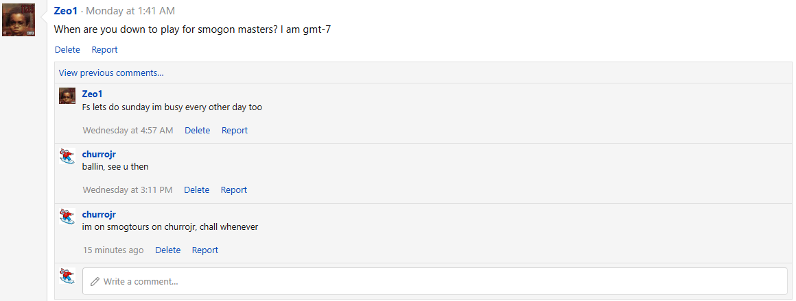The image size is (796, 301).
Task: Click the churrojr username on the smogtours comment
Action: point(99,215)
